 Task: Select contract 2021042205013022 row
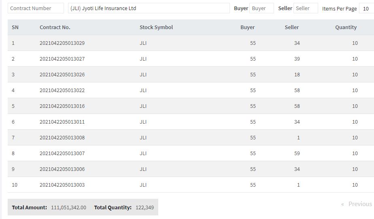(191, 91)
